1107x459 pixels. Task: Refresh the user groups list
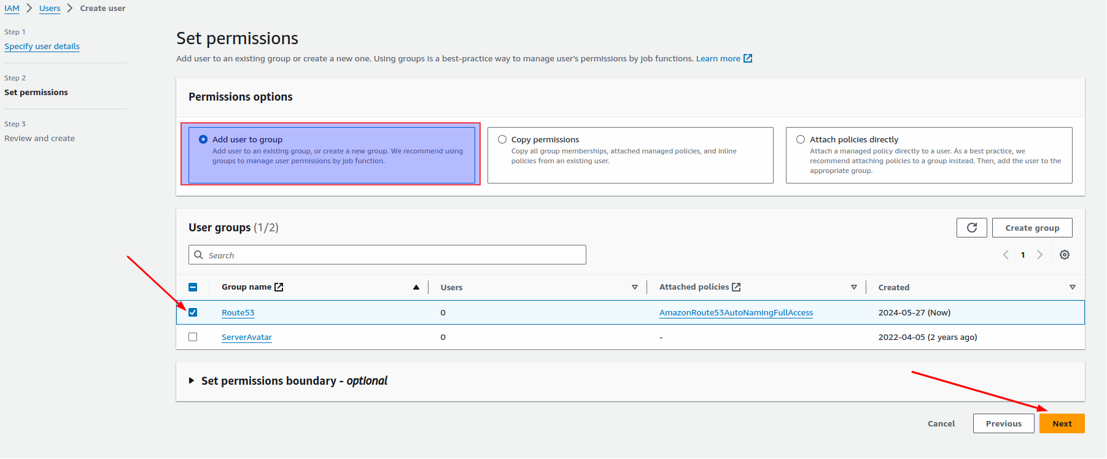pyautogui.click(x=971, y=228)
